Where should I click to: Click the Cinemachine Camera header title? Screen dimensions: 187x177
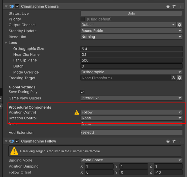40,6
